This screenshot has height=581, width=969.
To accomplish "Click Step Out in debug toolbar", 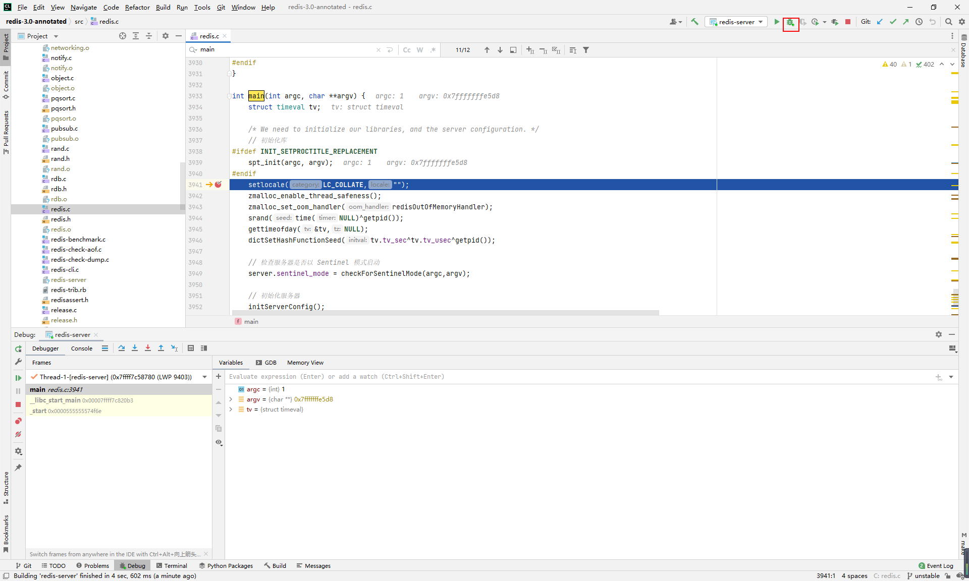I will [x=161, y=348].
